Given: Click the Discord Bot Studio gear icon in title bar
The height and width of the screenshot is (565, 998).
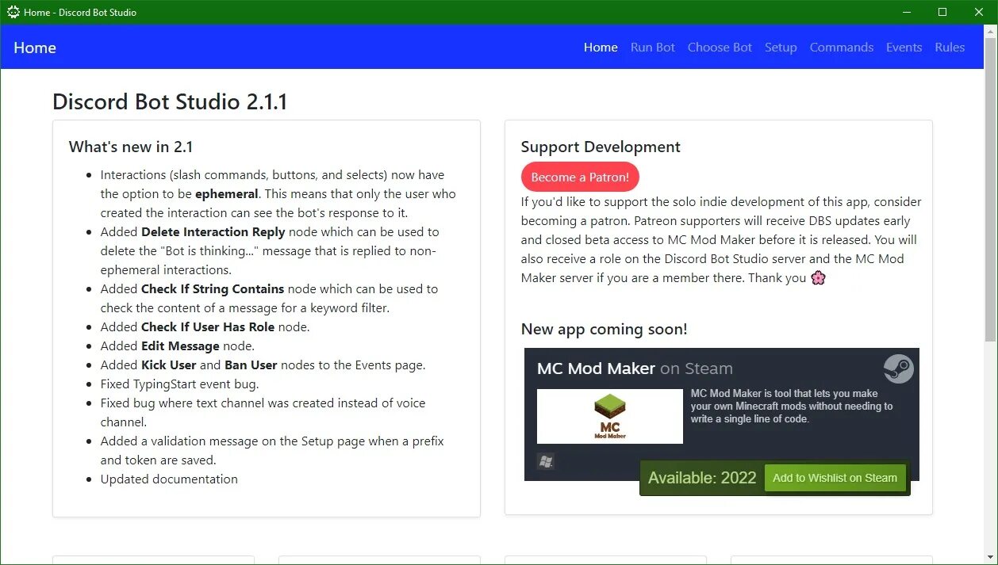Looking at the screenshot, I should [13, 12].
